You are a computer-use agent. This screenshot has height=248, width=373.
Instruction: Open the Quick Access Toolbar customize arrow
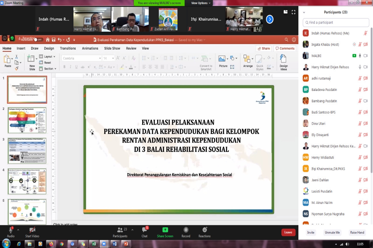pos(74,40)
